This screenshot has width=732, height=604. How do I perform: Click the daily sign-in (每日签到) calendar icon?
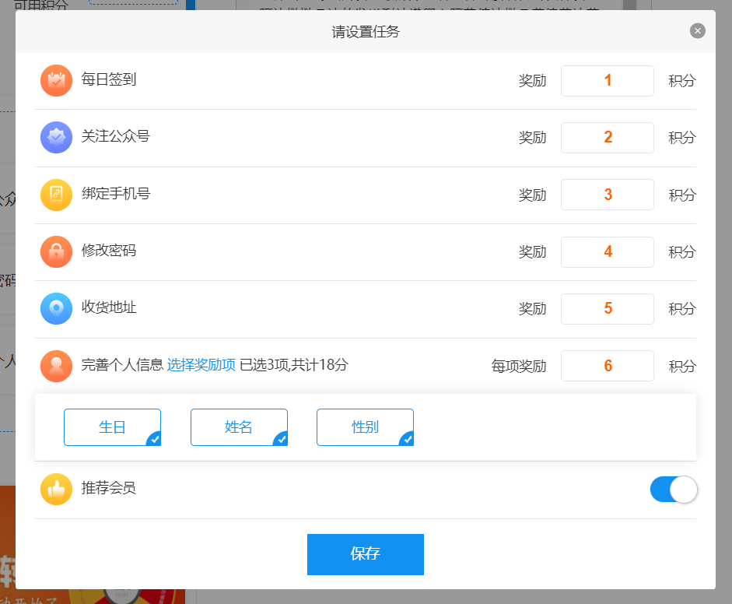pos(56,80)
